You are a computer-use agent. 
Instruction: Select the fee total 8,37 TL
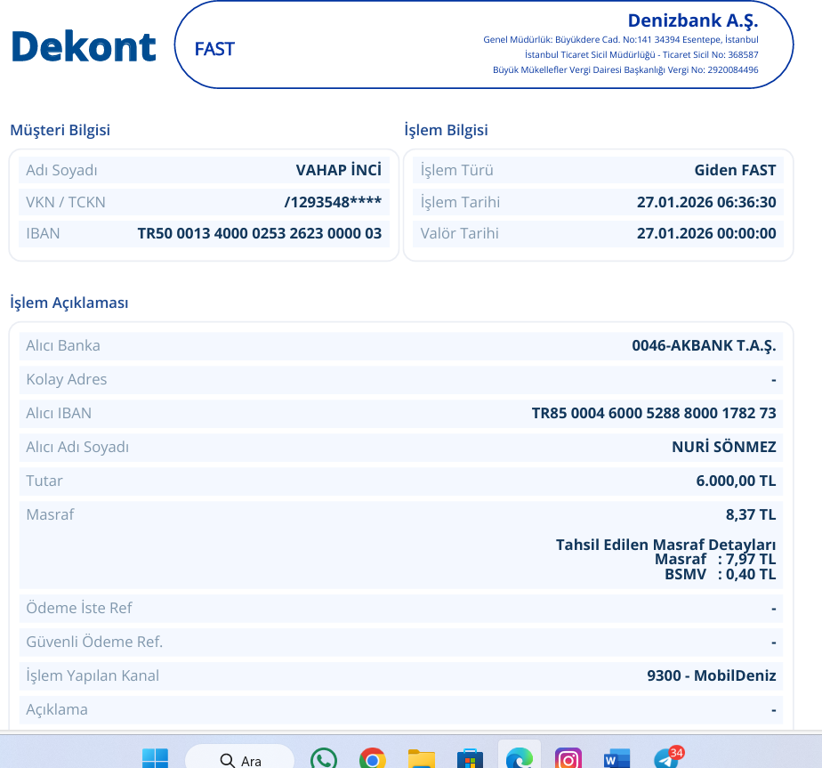[751, 514]
